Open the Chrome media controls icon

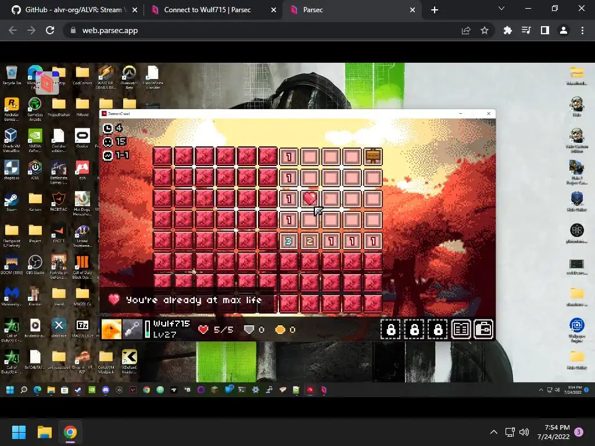tap(526, 30)
